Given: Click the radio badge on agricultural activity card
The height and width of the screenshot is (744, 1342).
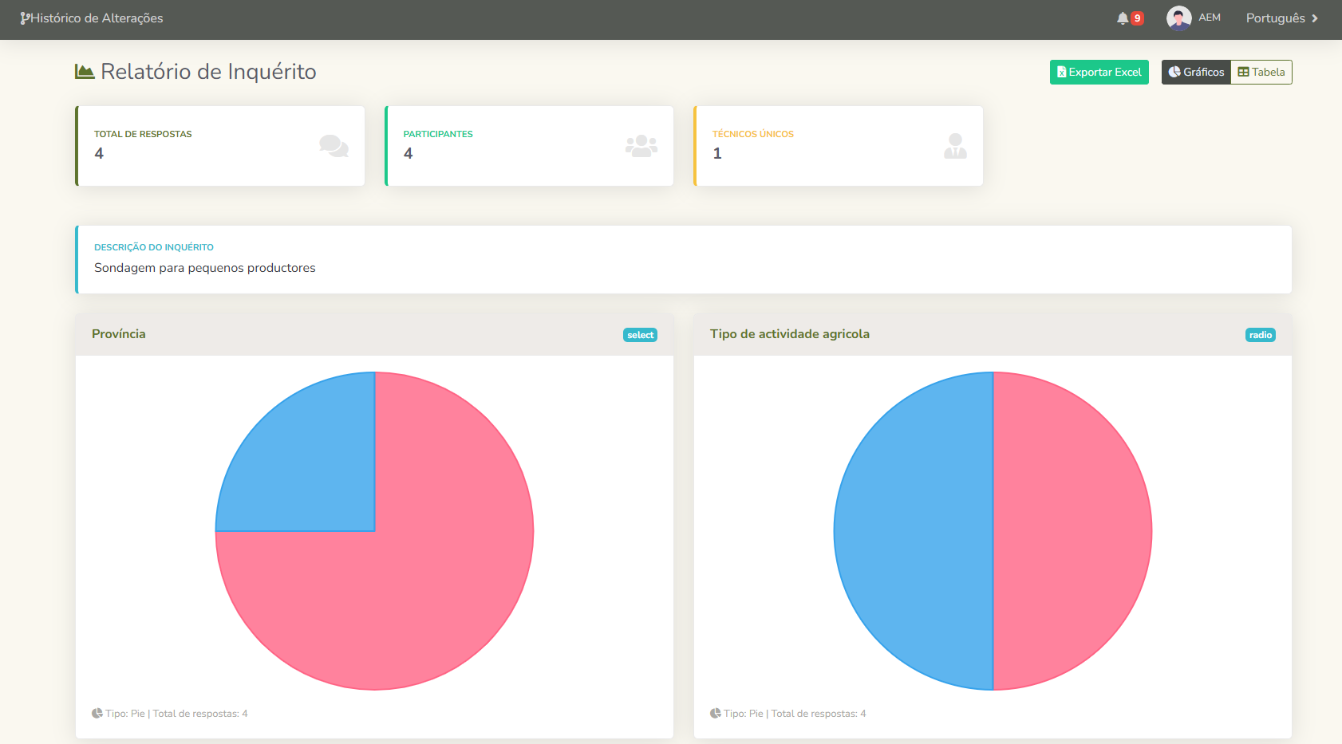Looking at the screenshot, I should coord(1260,335).
